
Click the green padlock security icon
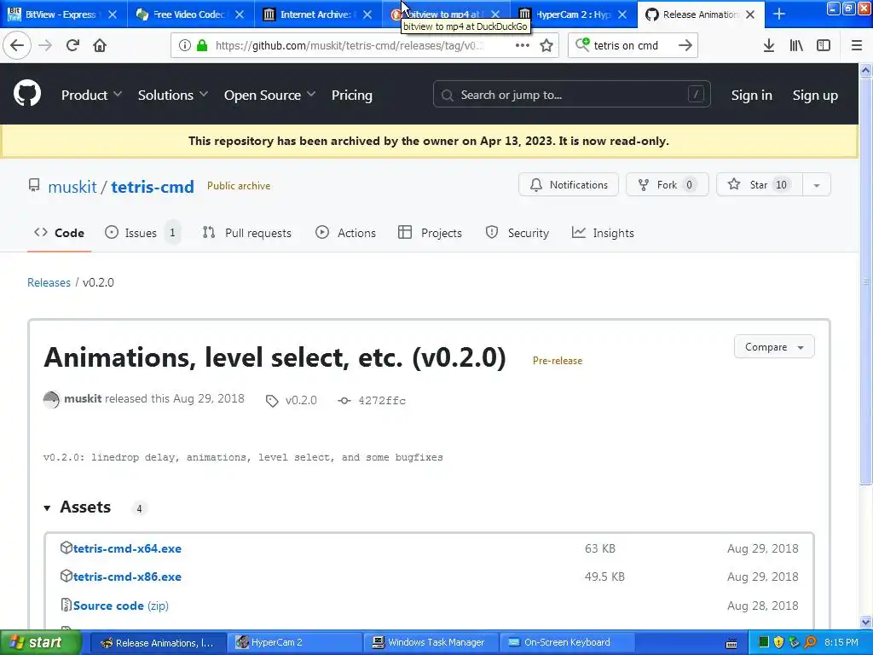[202, 46]
